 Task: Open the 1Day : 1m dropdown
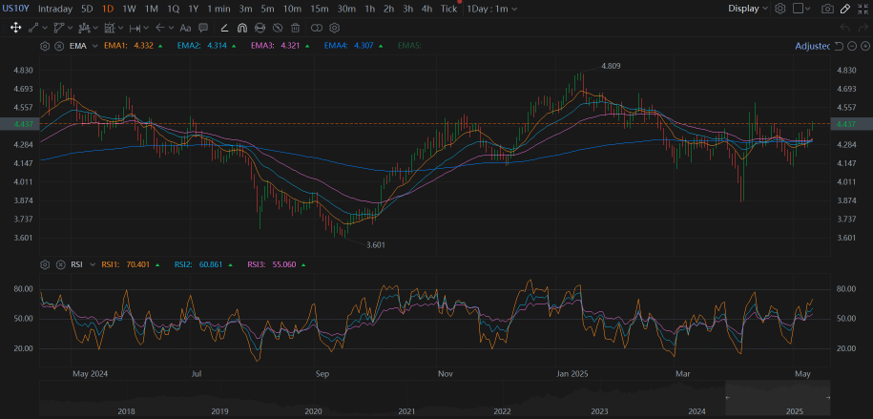pyautogui.click(x=492, y=9)
